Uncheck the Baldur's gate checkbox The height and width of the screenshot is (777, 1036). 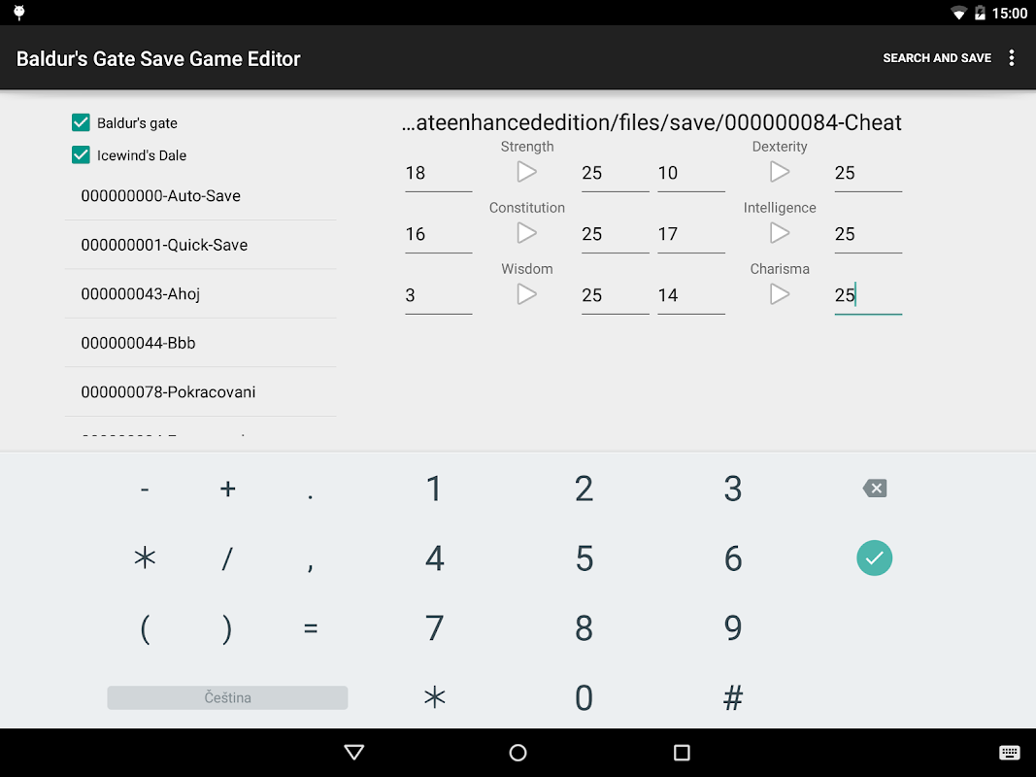(81, 122)
